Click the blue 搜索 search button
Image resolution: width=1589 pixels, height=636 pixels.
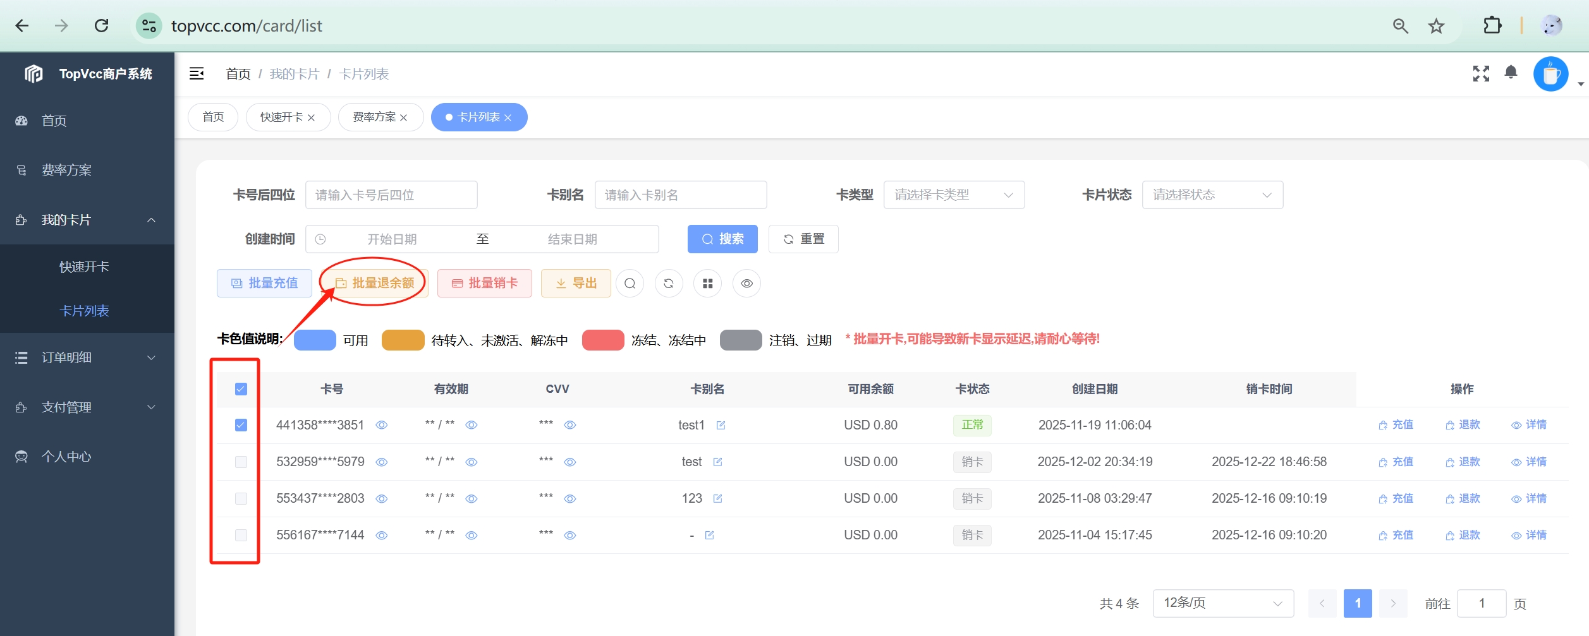[x=722, y=239]
